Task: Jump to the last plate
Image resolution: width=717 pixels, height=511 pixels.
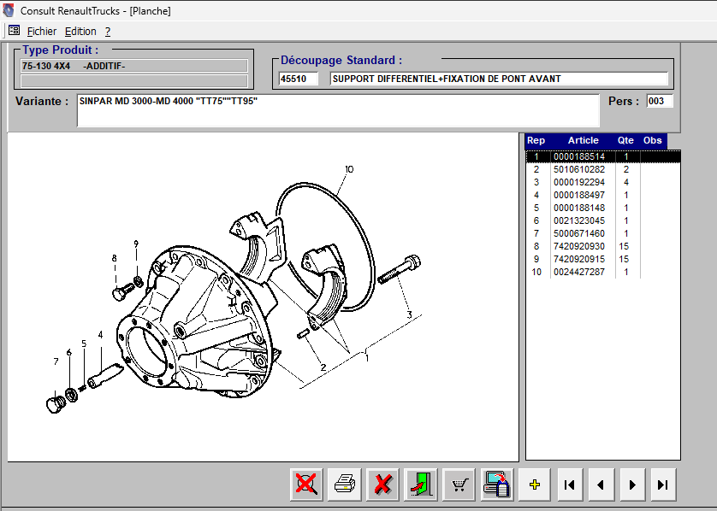Action: (x=661, y=485)
